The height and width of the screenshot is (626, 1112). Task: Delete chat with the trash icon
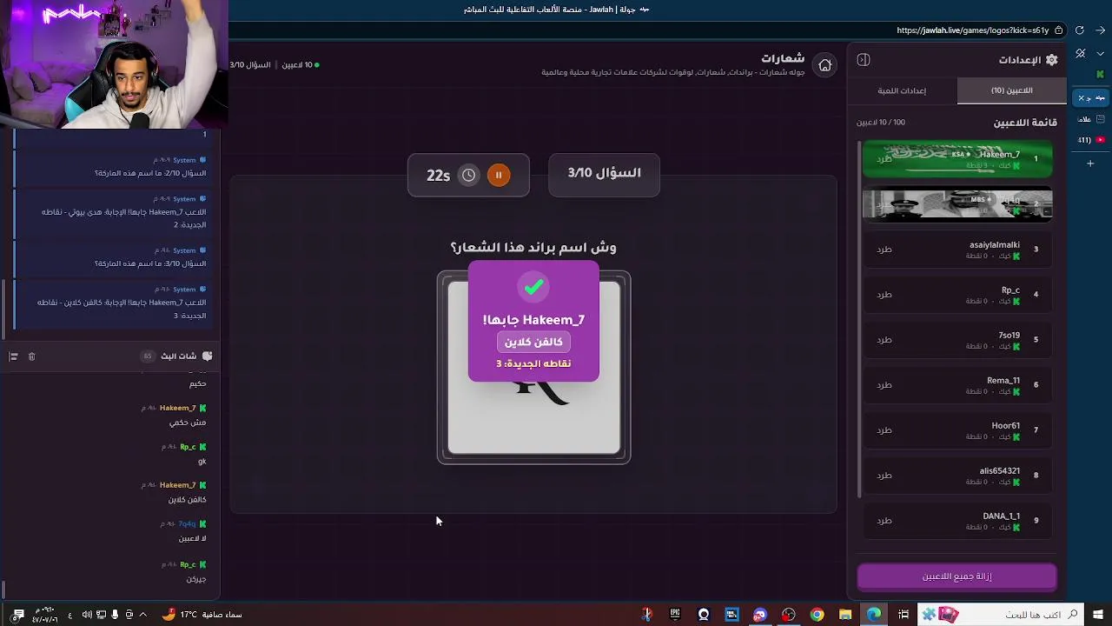click(31, 356)
